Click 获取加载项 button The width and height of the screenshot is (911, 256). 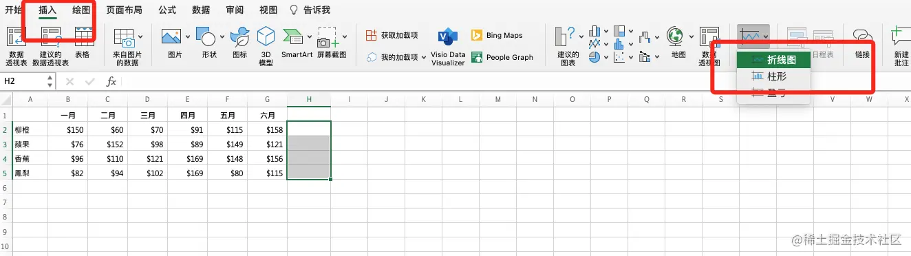click(x=392, y=35)
